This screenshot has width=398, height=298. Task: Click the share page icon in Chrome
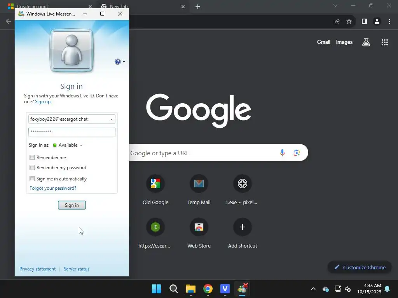[x=337, y=22]
